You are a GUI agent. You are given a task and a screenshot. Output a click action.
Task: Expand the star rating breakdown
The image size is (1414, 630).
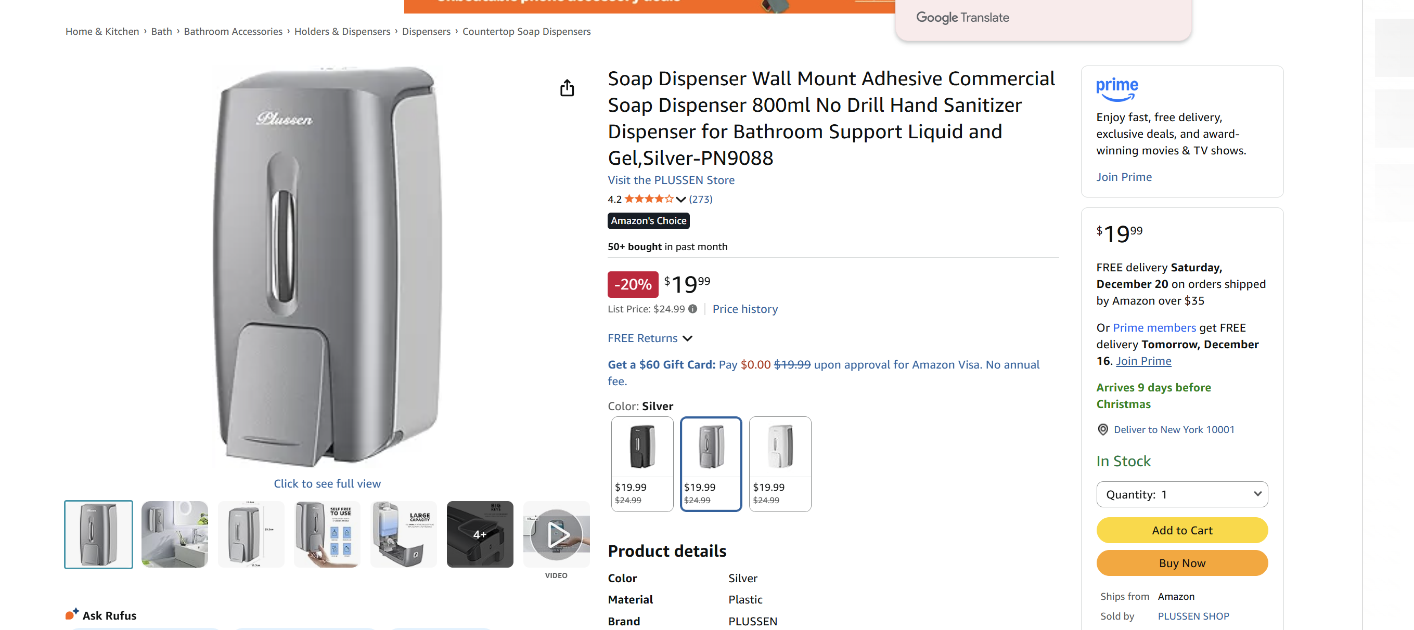pyautogui.click(x=680, y=199)
